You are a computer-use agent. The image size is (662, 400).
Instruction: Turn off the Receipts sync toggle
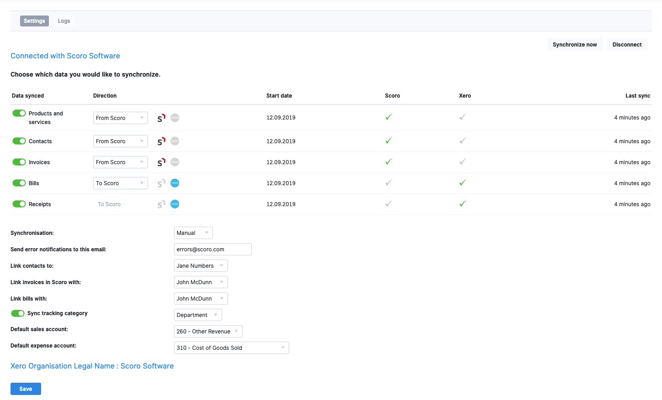tap(19, 204)
